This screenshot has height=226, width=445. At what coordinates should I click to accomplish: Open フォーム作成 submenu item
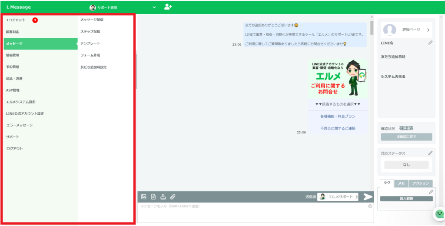90,55
